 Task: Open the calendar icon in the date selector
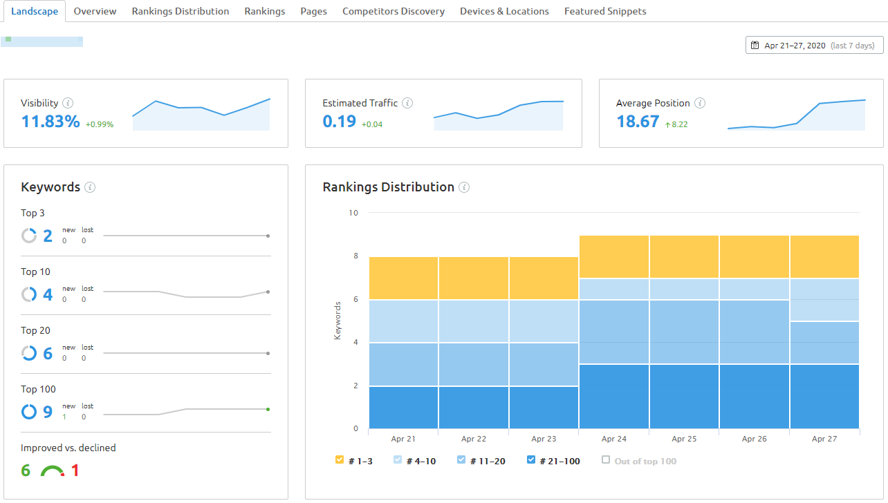tap(755, 44)
